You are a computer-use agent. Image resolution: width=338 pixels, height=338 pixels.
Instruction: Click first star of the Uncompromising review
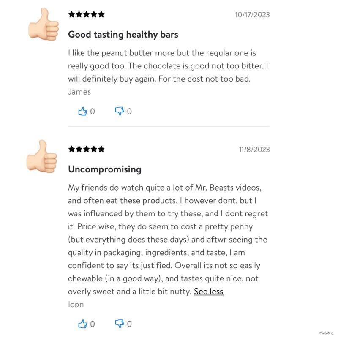71,149
